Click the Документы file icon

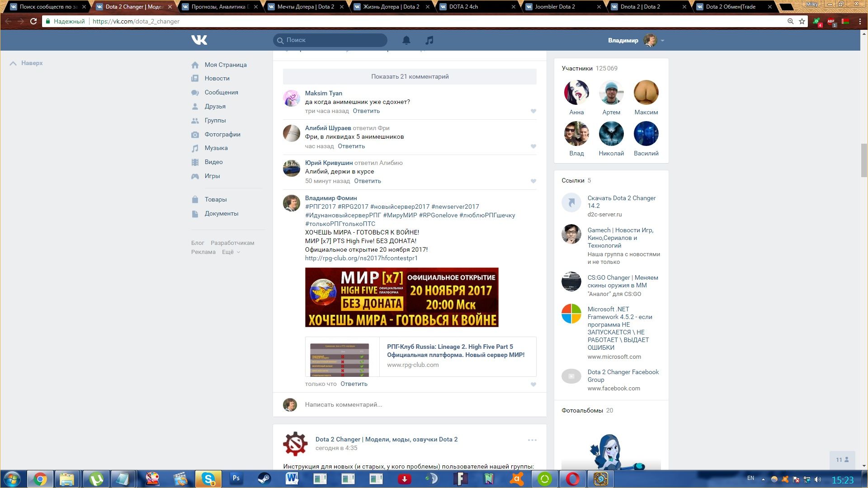pyautogui.click(x=195, y=214)
